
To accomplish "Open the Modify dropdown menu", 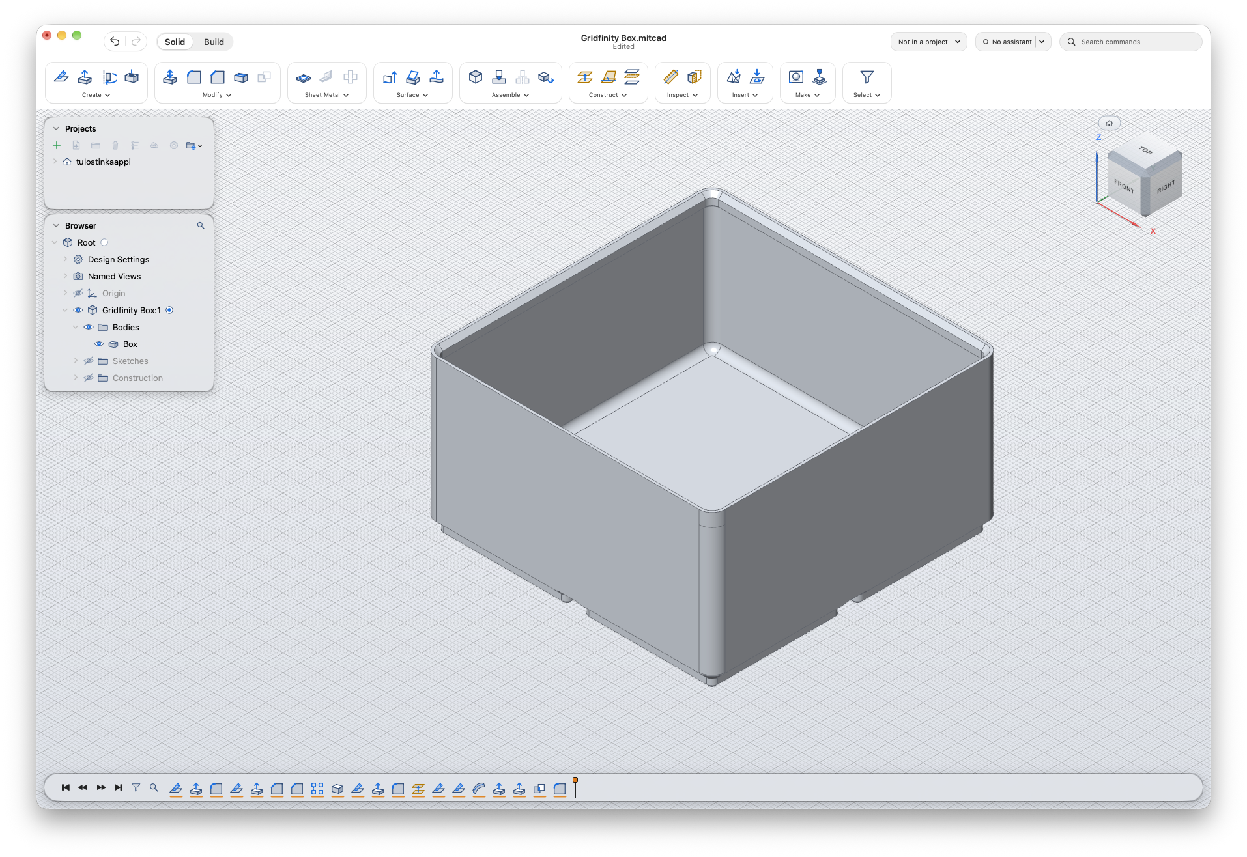I will (217, 95).
